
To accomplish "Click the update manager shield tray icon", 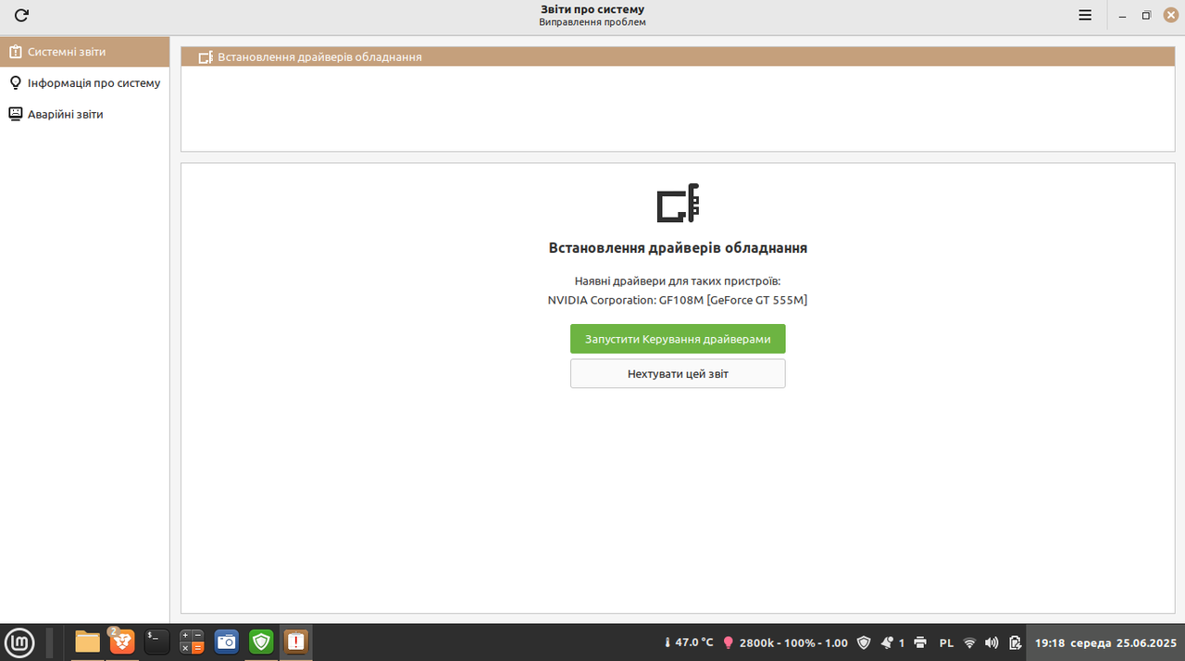I will [864, 642].
